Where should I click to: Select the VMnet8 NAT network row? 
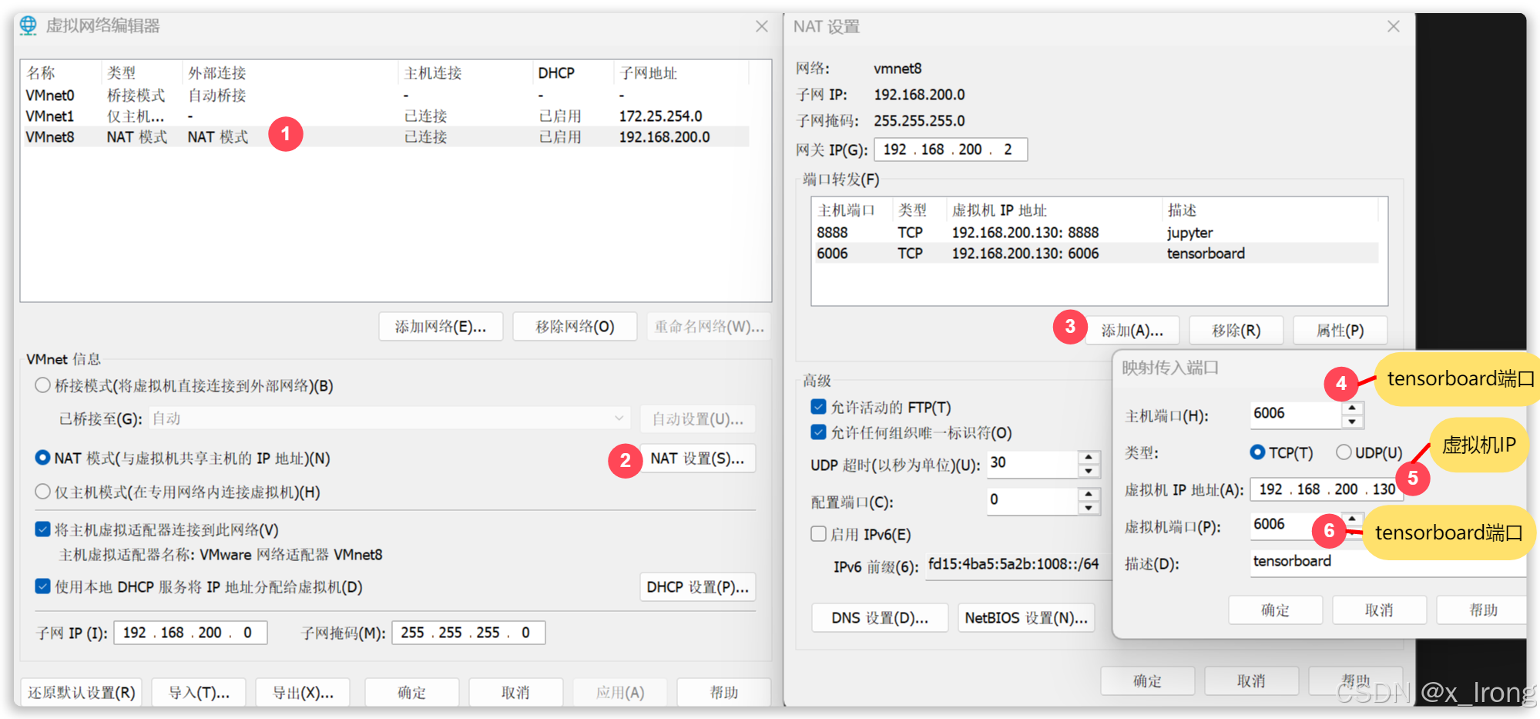point(385,136)
